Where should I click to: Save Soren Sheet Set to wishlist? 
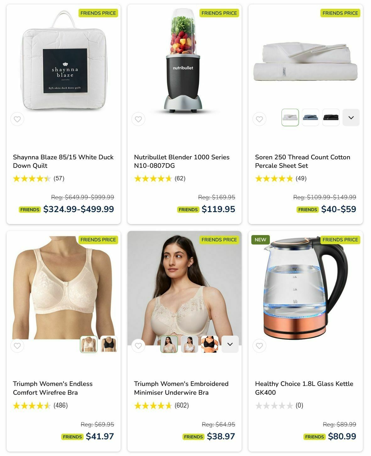tap(259, 119)
